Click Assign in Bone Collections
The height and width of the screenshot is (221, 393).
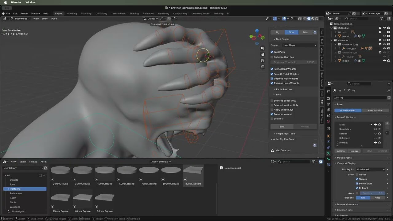click(x=341, y=151)
